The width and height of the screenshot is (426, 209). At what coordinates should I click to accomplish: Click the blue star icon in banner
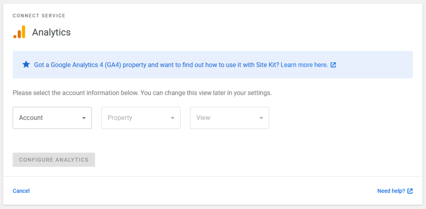point(26,65)
